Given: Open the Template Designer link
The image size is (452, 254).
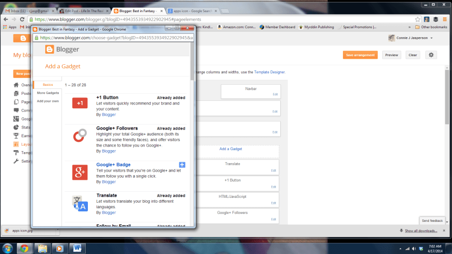Looking at the screenshot, I should (x=269, y=72).
